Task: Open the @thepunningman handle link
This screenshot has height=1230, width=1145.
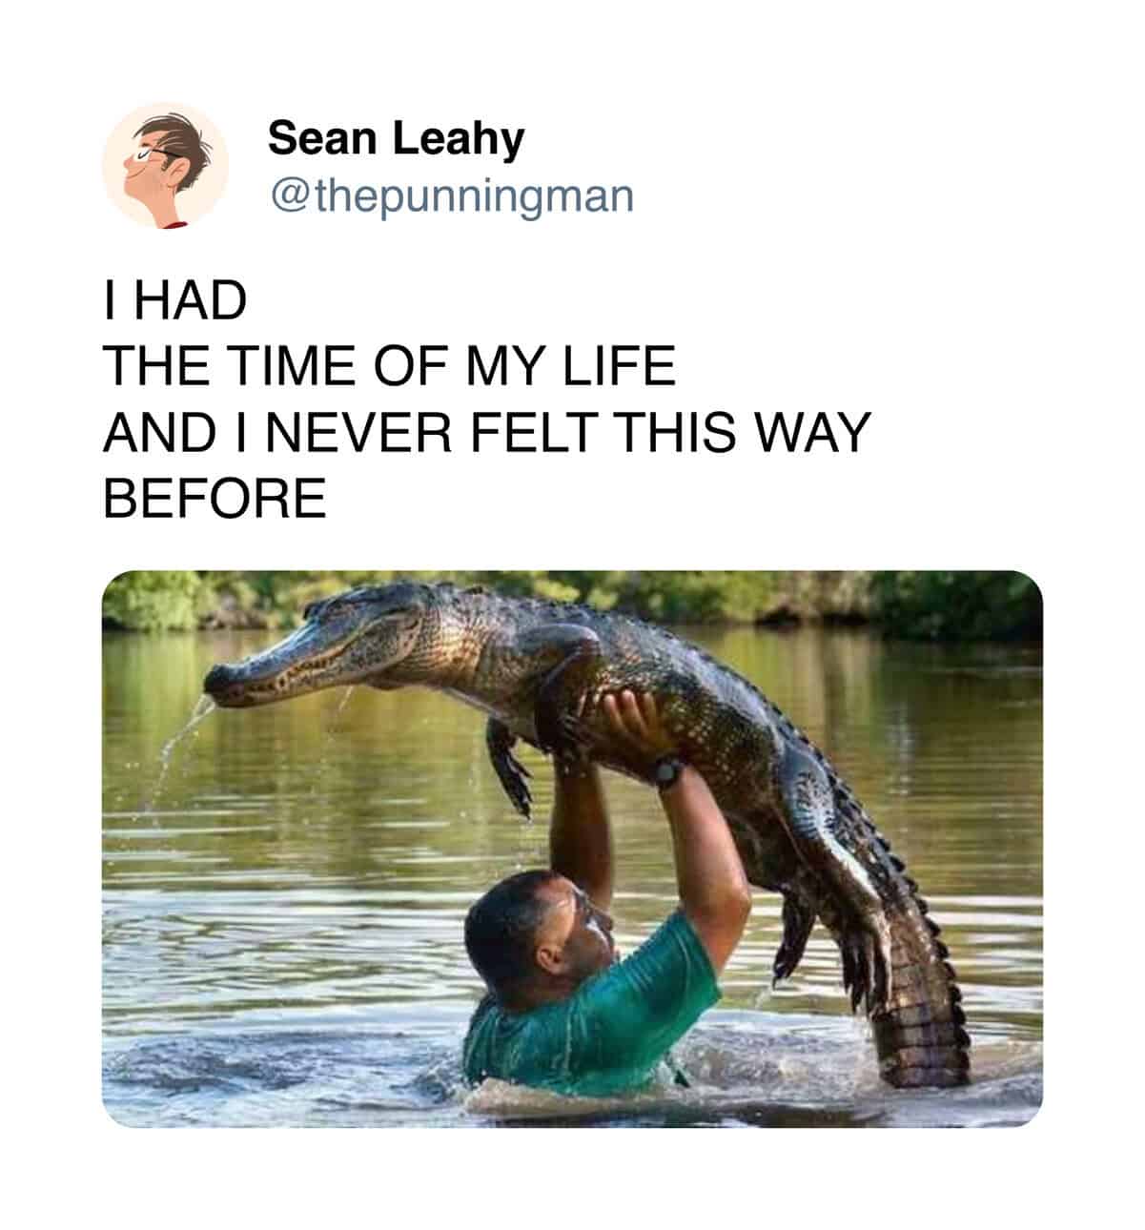Action: click(452, 195)
